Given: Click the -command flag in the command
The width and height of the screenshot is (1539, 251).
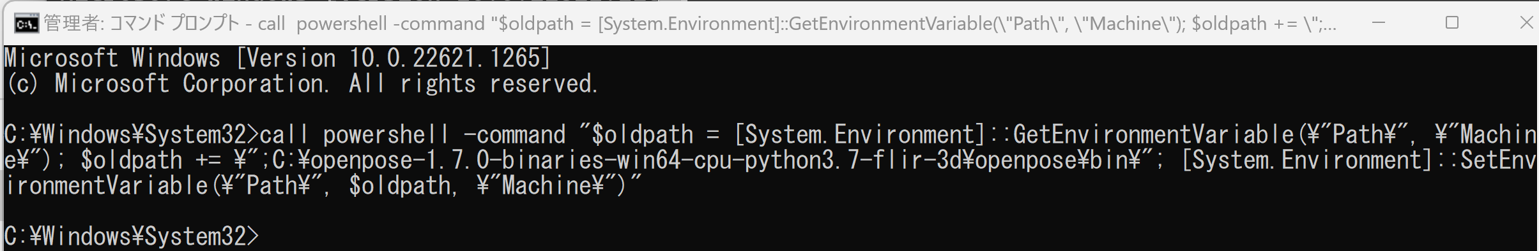Looking at the screenshot, I should (x=514, y=134).
